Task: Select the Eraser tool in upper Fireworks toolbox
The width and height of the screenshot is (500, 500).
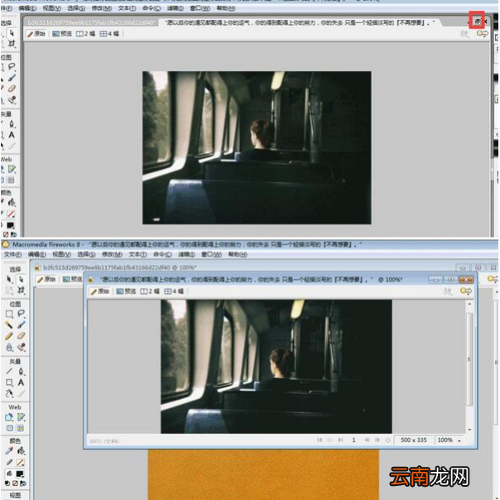Action: (x=12, y=89)
